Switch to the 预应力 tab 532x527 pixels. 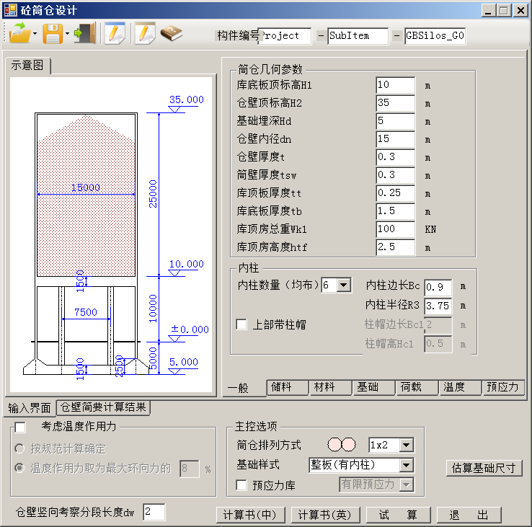503,387
